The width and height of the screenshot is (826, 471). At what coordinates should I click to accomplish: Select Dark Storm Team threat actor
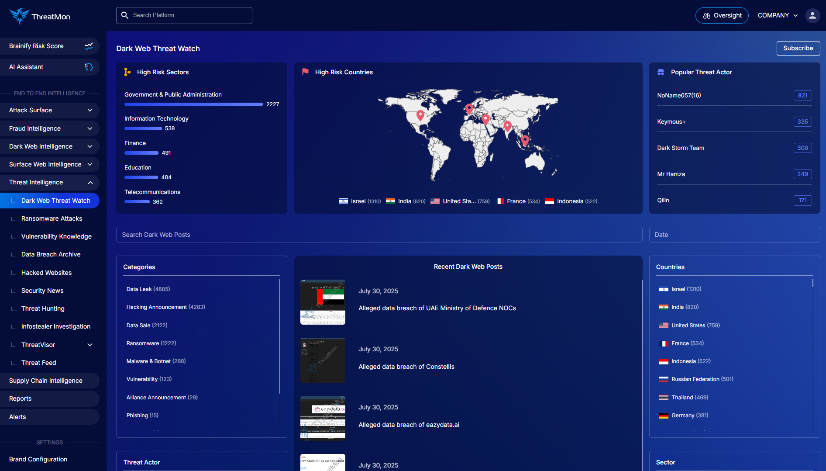click(x=681, y=148)
